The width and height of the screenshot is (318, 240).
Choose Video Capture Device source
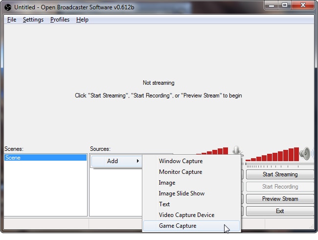coord(191,215)
